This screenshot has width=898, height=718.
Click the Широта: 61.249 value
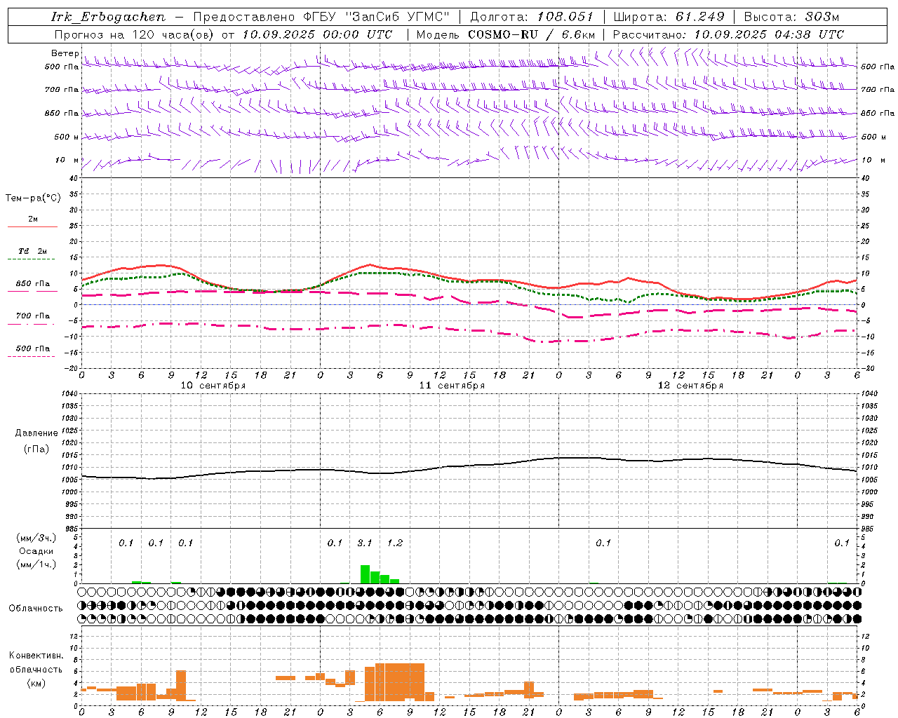[669, 17]
